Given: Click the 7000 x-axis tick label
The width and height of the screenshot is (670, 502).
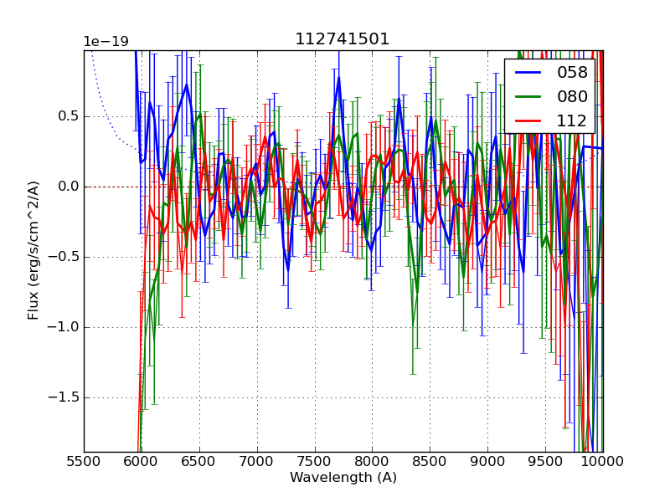Looking at the screenshot, I should [257, 462].
